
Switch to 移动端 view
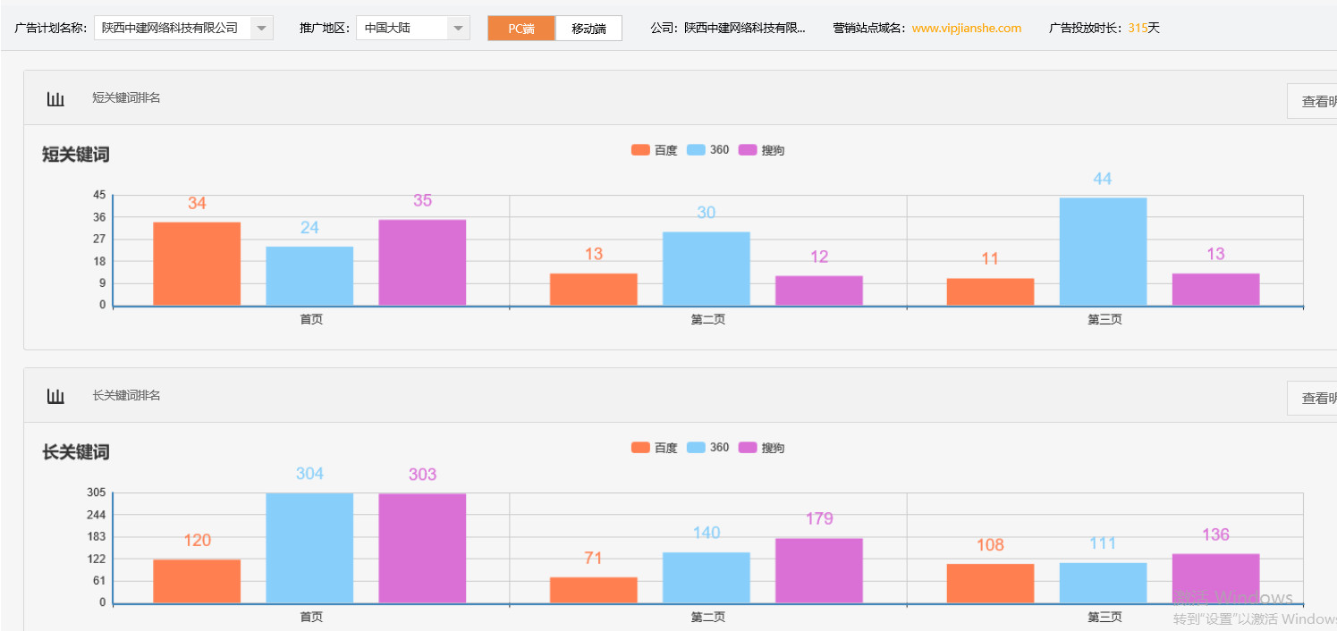(588, 28)
